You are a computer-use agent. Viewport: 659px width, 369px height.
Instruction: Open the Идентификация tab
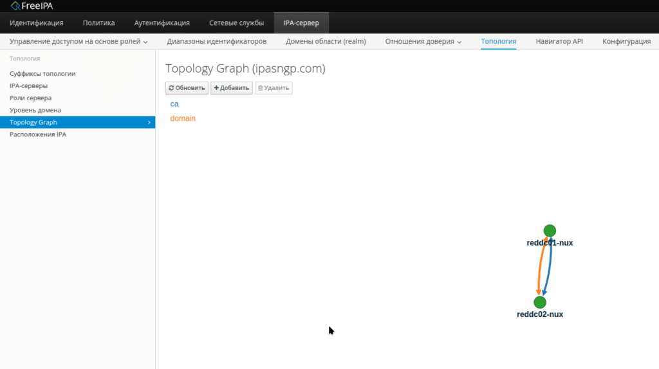(x=36, y=22)
